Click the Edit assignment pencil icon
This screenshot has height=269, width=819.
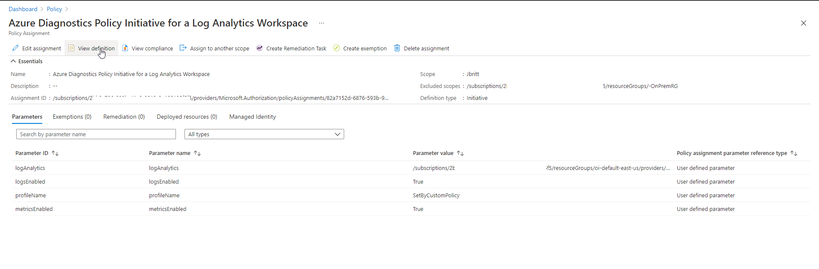click(x=15, y=48)
